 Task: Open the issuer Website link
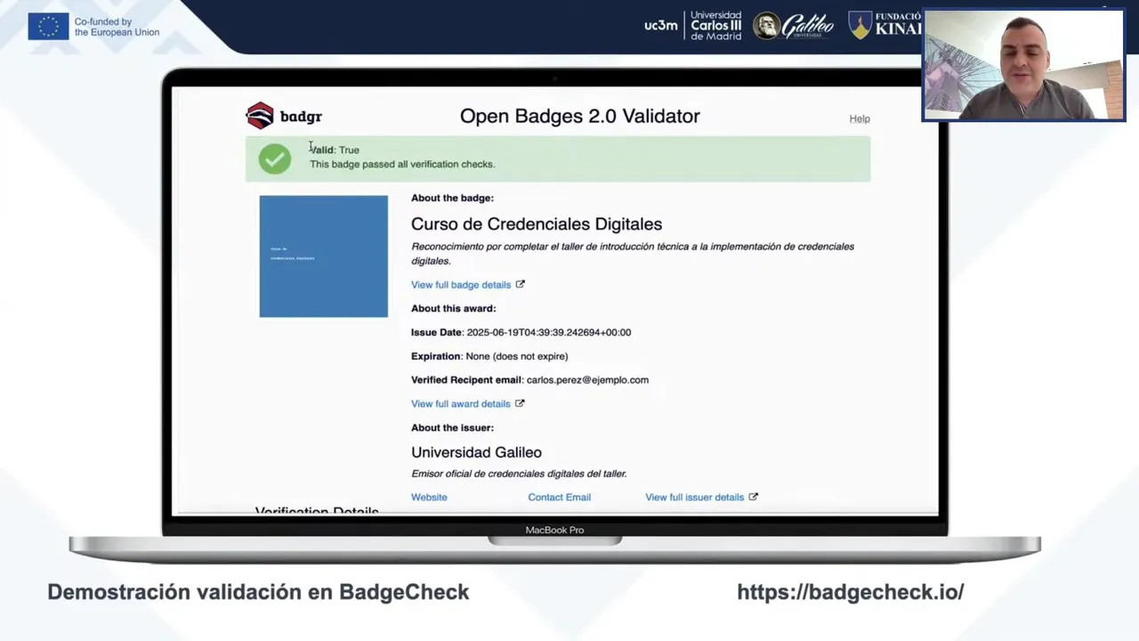(x=429, y=498)
